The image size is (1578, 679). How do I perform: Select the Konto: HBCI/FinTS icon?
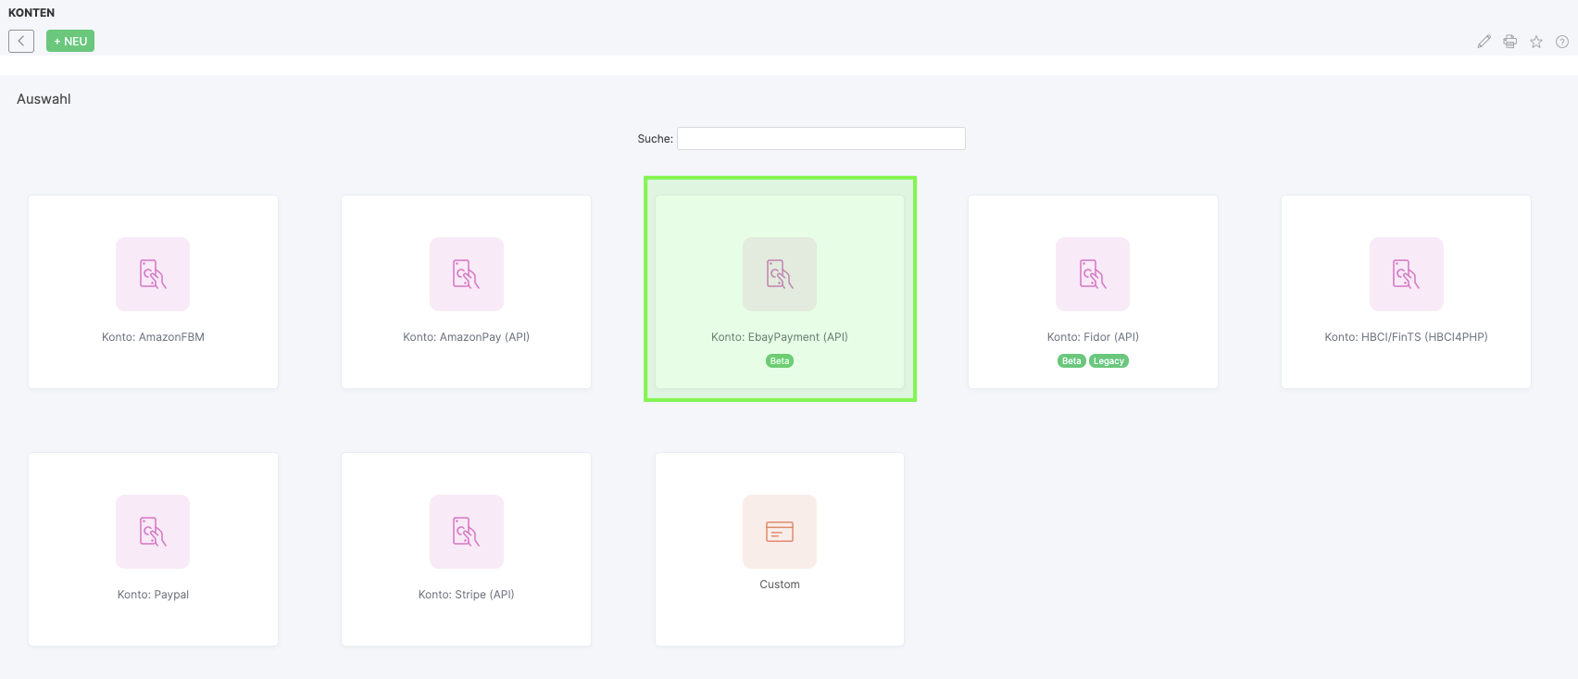point(1406,274)
